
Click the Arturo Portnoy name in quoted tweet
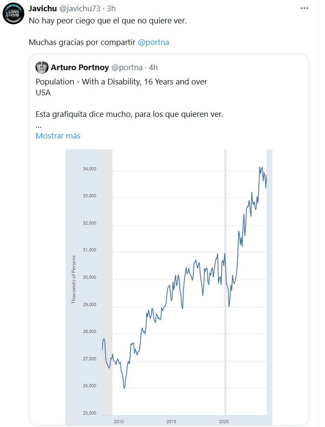pyautogui.click(x=79, y=67)
